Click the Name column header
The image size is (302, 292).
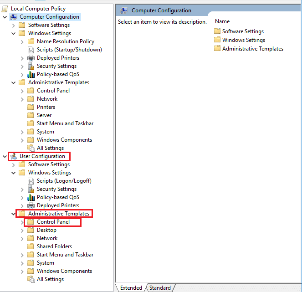(222, 21)
